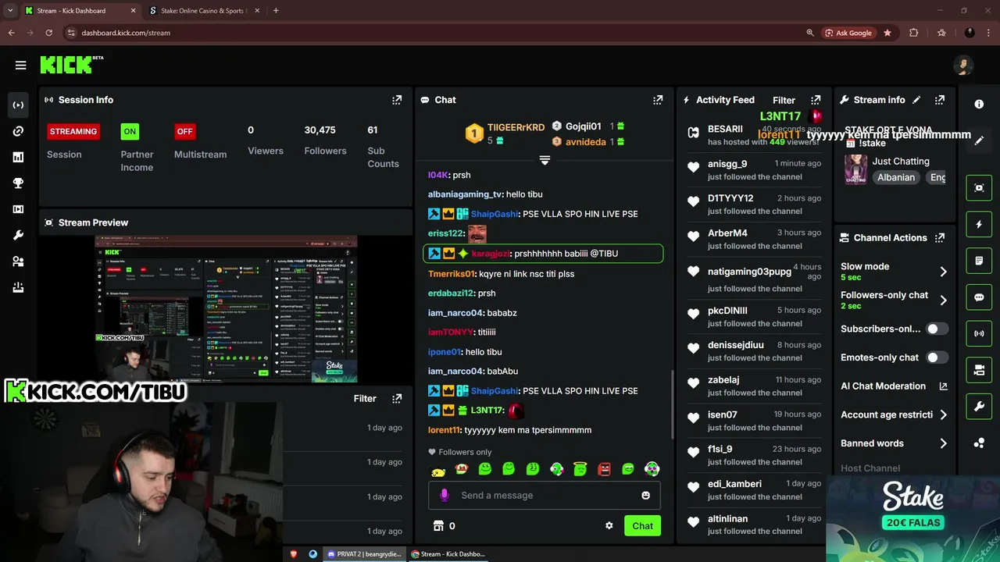Viewport: 1000px width, 562px height.
Task: Toggle document widget in right rail
Action: pos(979,261)
